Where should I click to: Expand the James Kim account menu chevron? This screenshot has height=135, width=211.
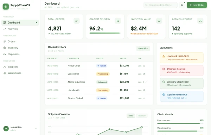(x=36, y=129)
